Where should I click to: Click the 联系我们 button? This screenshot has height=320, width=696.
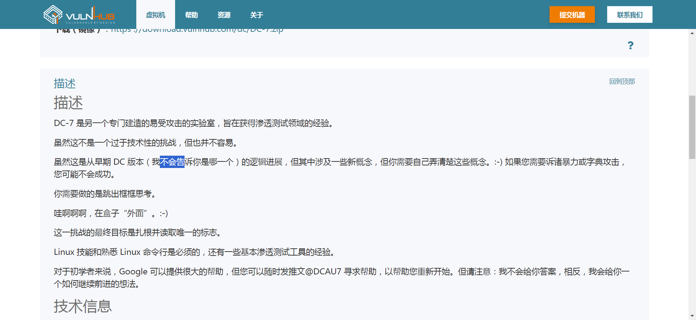630,14
